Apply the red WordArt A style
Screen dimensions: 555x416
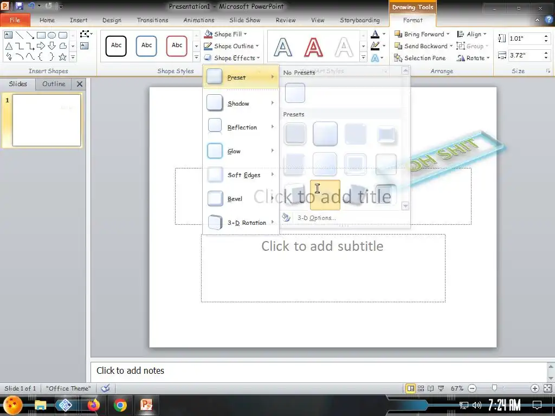[x=314, y=47]
